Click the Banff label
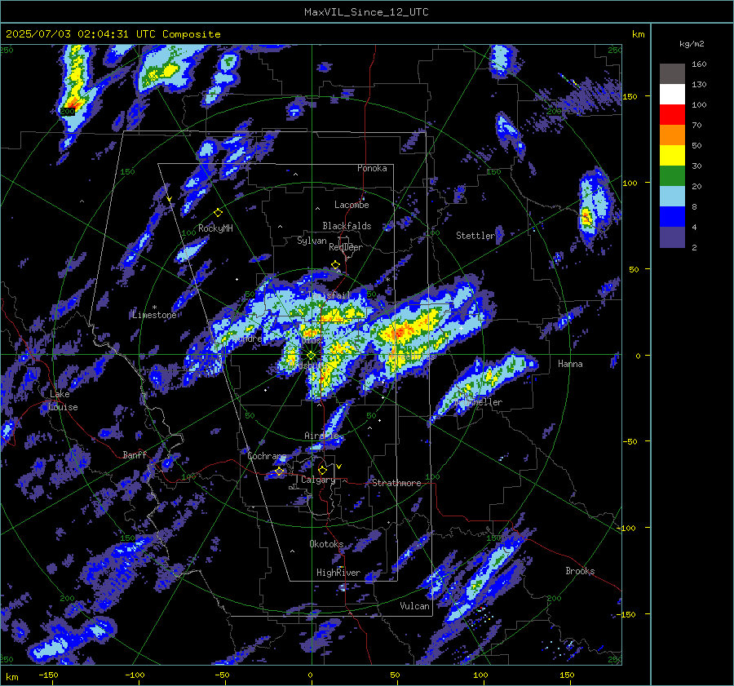Image resolution: width=734 pixels, height=686 pixels. tap(135, 454)
